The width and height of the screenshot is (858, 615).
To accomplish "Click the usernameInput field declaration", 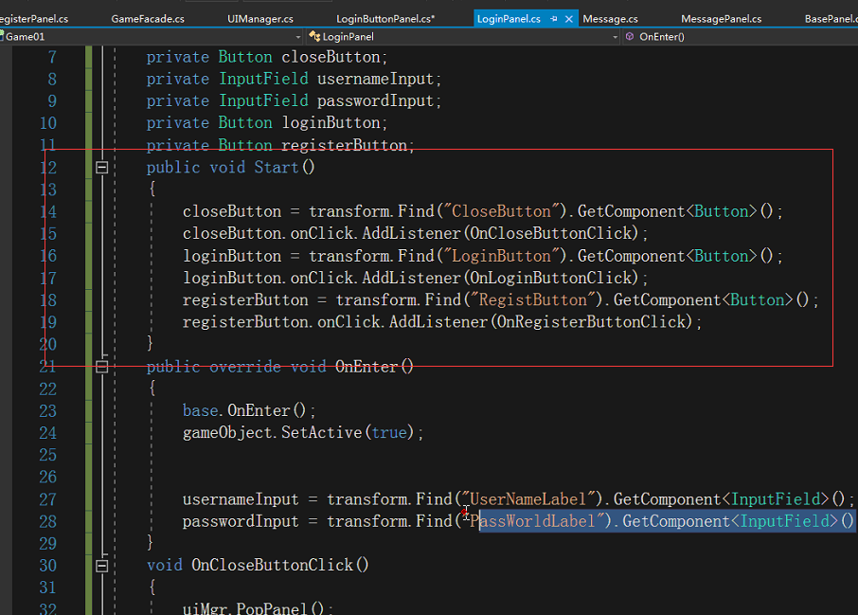I will point(294,79).
